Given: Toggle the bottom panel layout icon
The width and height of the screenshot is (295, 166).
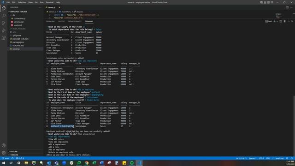Looking at the screenshot, I should [x=265, y=2].
